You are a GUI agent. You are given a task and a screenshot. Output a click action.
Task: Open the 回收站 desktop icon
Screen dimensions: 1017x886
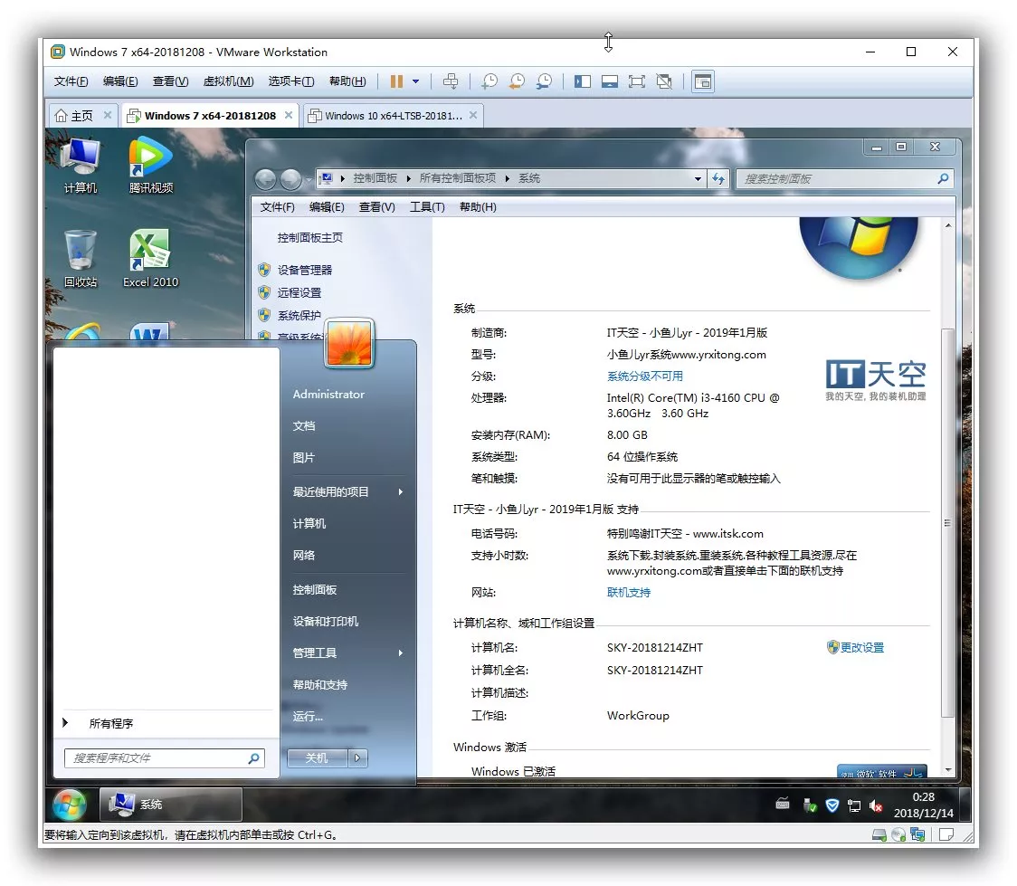coord(81,259)
